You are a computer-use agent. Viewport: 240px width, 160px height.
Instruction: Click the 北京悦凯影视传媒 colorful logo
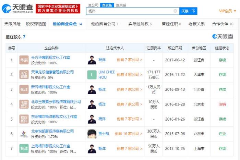tap(24, 134)
